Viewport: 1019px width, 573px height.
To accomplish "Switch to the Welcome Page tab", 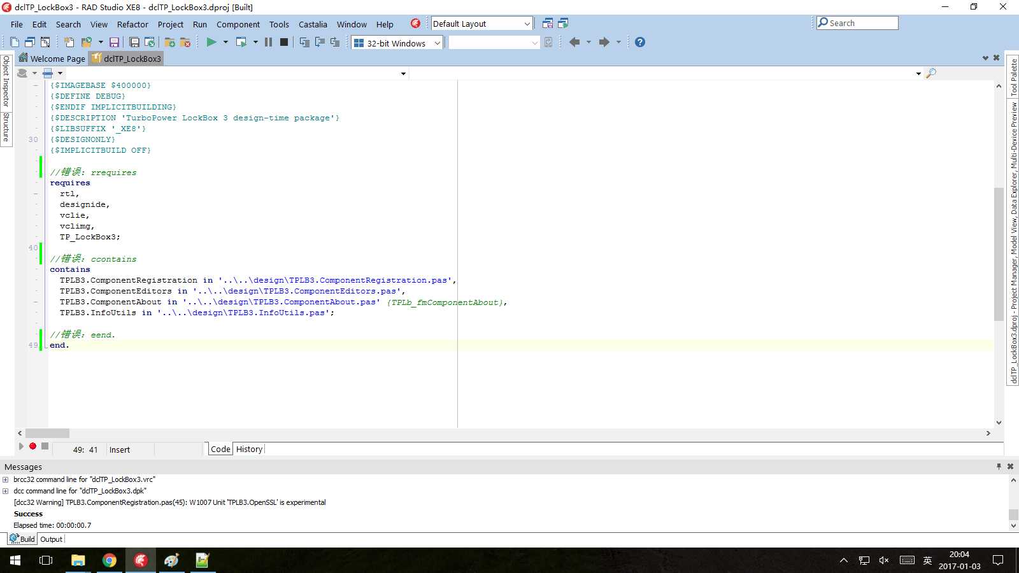I will [x=52, y=59].
